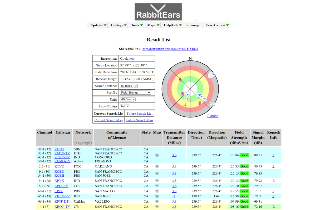Click station marker 4 on the radar plot
The image size is (316, 210).
coord(180,79)
